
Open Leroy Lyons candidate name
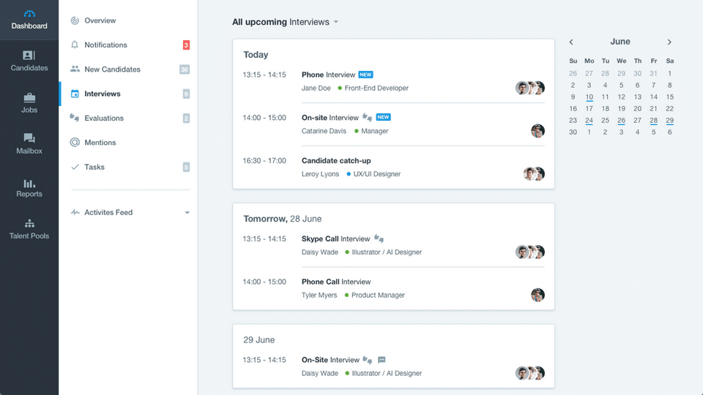[320, 174]
